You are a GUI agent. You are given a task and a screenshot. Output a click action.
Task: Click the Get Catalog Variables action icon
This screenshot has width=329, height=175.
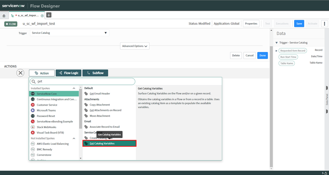(86, 143)
